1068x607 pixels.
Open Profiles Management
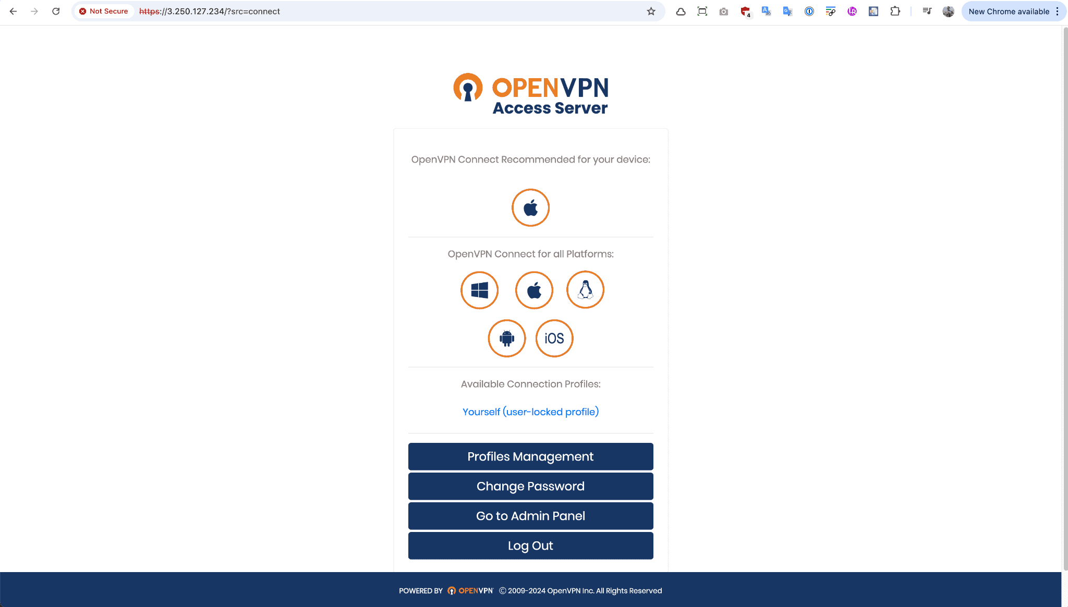(530, 456)
